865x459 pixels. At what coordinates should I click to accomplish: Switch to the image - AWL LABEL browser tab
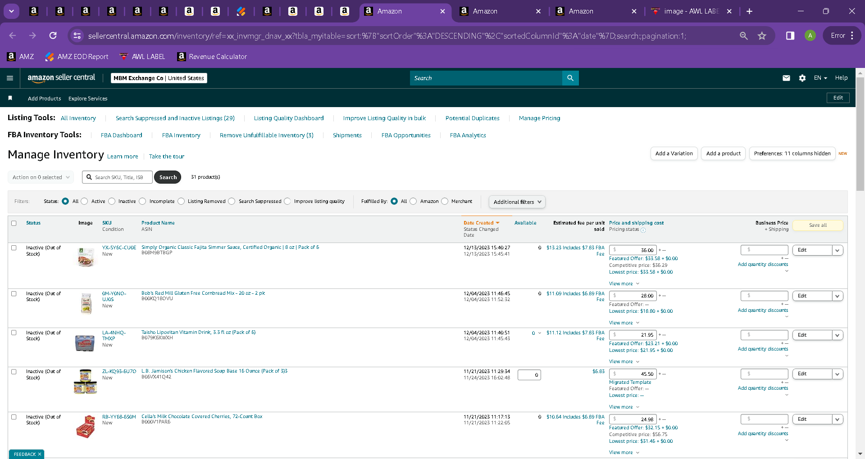[x=691, y=11]
